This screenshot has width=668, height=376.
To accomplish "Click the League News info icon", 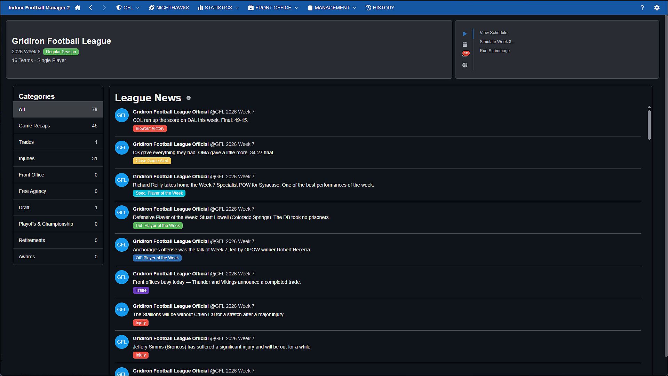I will pos(189,98).
